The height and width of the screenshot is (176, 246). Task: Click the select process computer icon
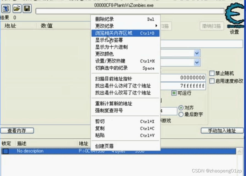[6, 9]
